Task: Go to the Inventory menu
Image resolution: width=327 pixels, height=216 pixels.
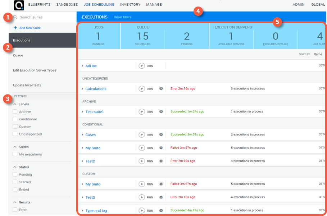Action: 130,5
